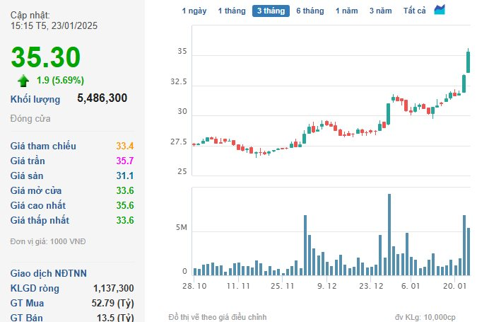This screenshot has width=477, height=322.
Task: Open the area chart type icon
Action: pos(440,10)
